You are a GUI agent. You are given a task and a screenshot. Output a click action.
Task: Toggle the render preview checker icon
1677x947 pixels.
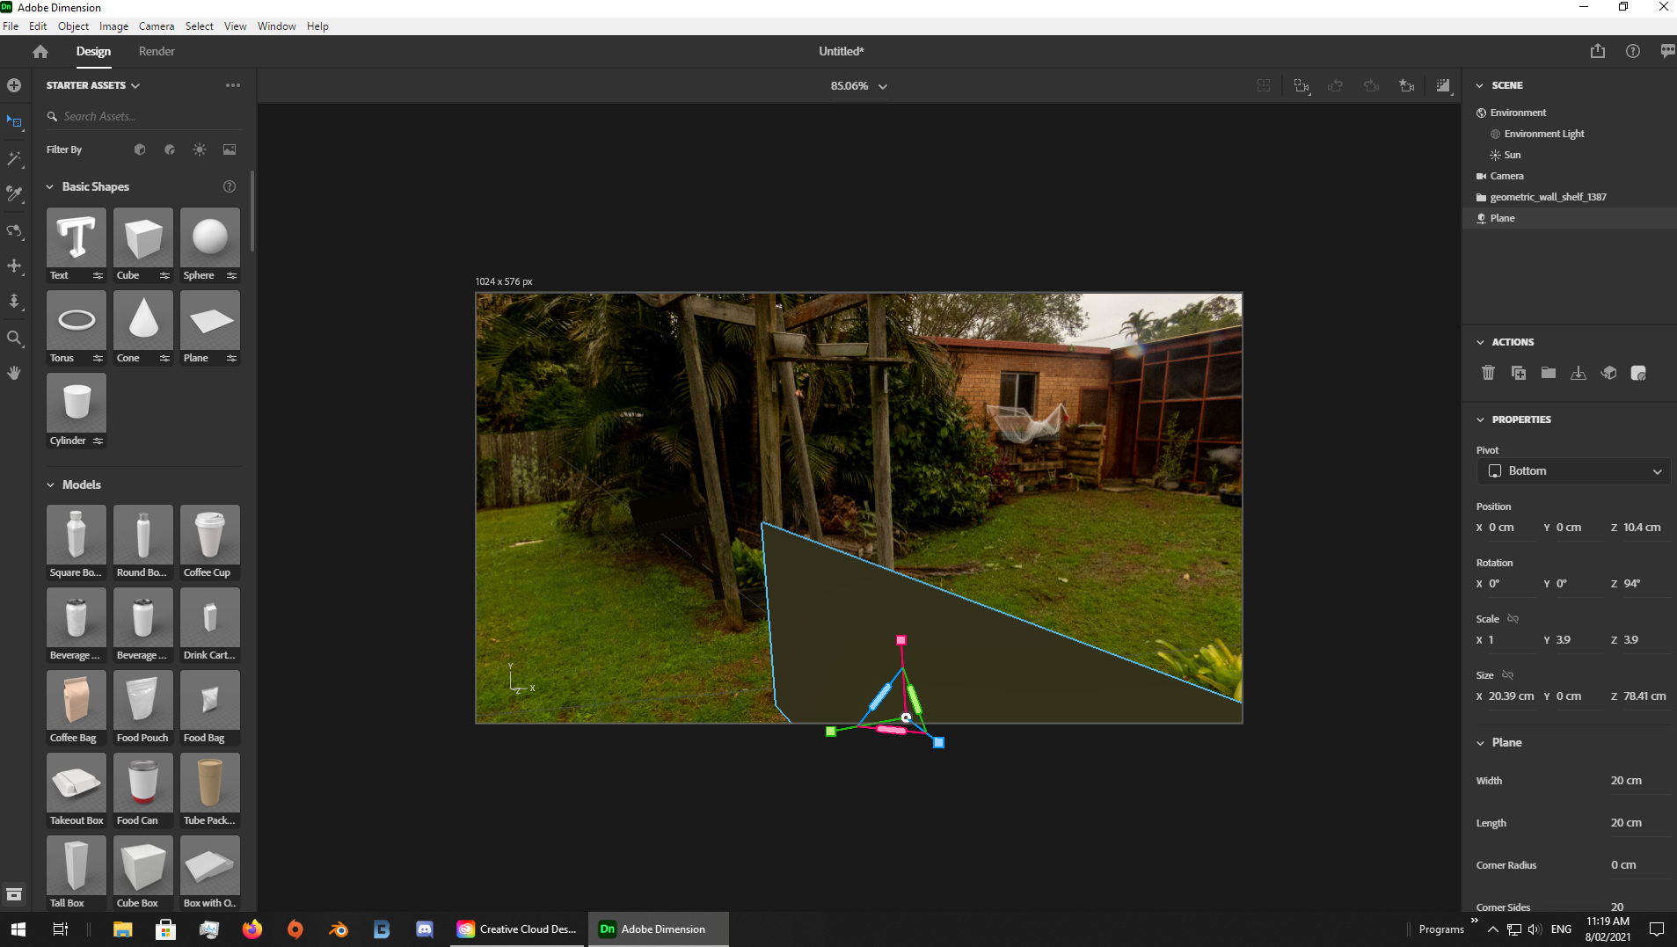coord(1443,85)
